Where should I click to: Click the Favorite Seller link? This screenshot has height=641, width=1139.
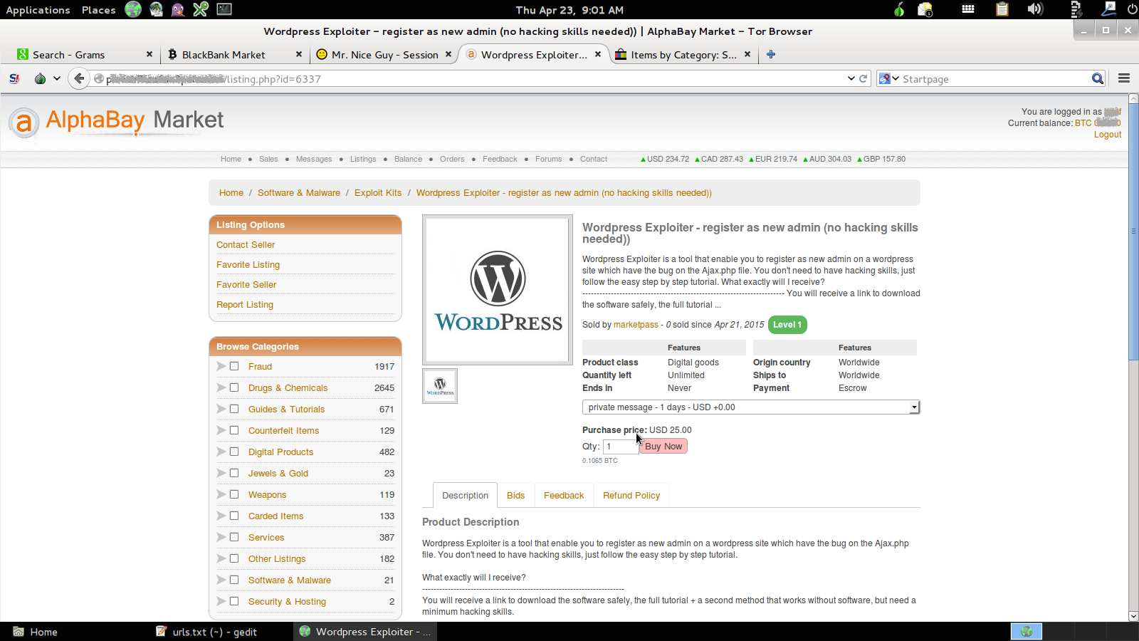point(246,284)
